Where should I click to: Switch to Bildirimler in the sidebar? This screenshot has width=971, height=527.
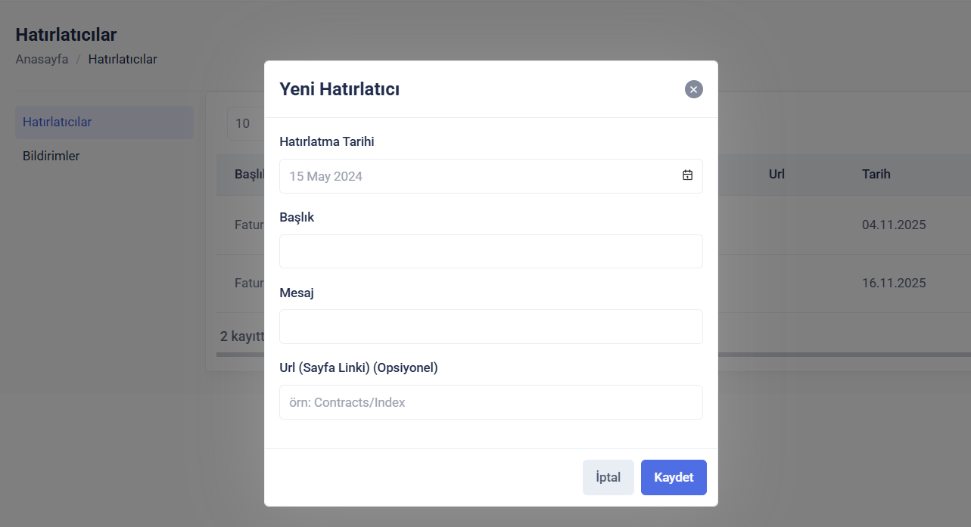click(51, 156)
